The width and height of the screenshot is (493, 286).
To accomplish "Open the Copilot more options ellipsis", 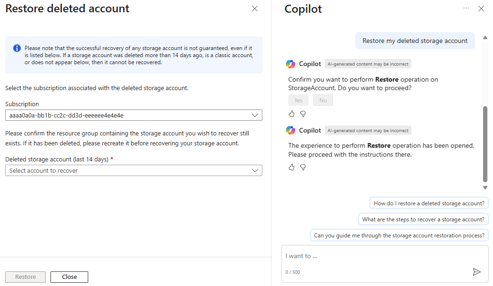I will coord(466,8).
